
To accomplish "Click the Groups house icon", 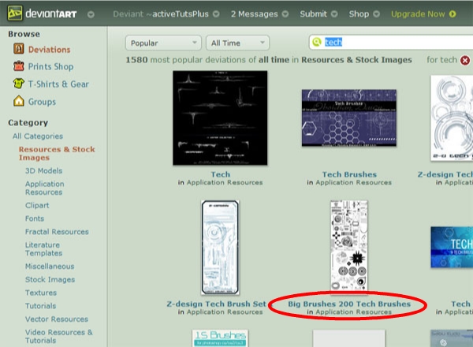I will click(19, 101).
